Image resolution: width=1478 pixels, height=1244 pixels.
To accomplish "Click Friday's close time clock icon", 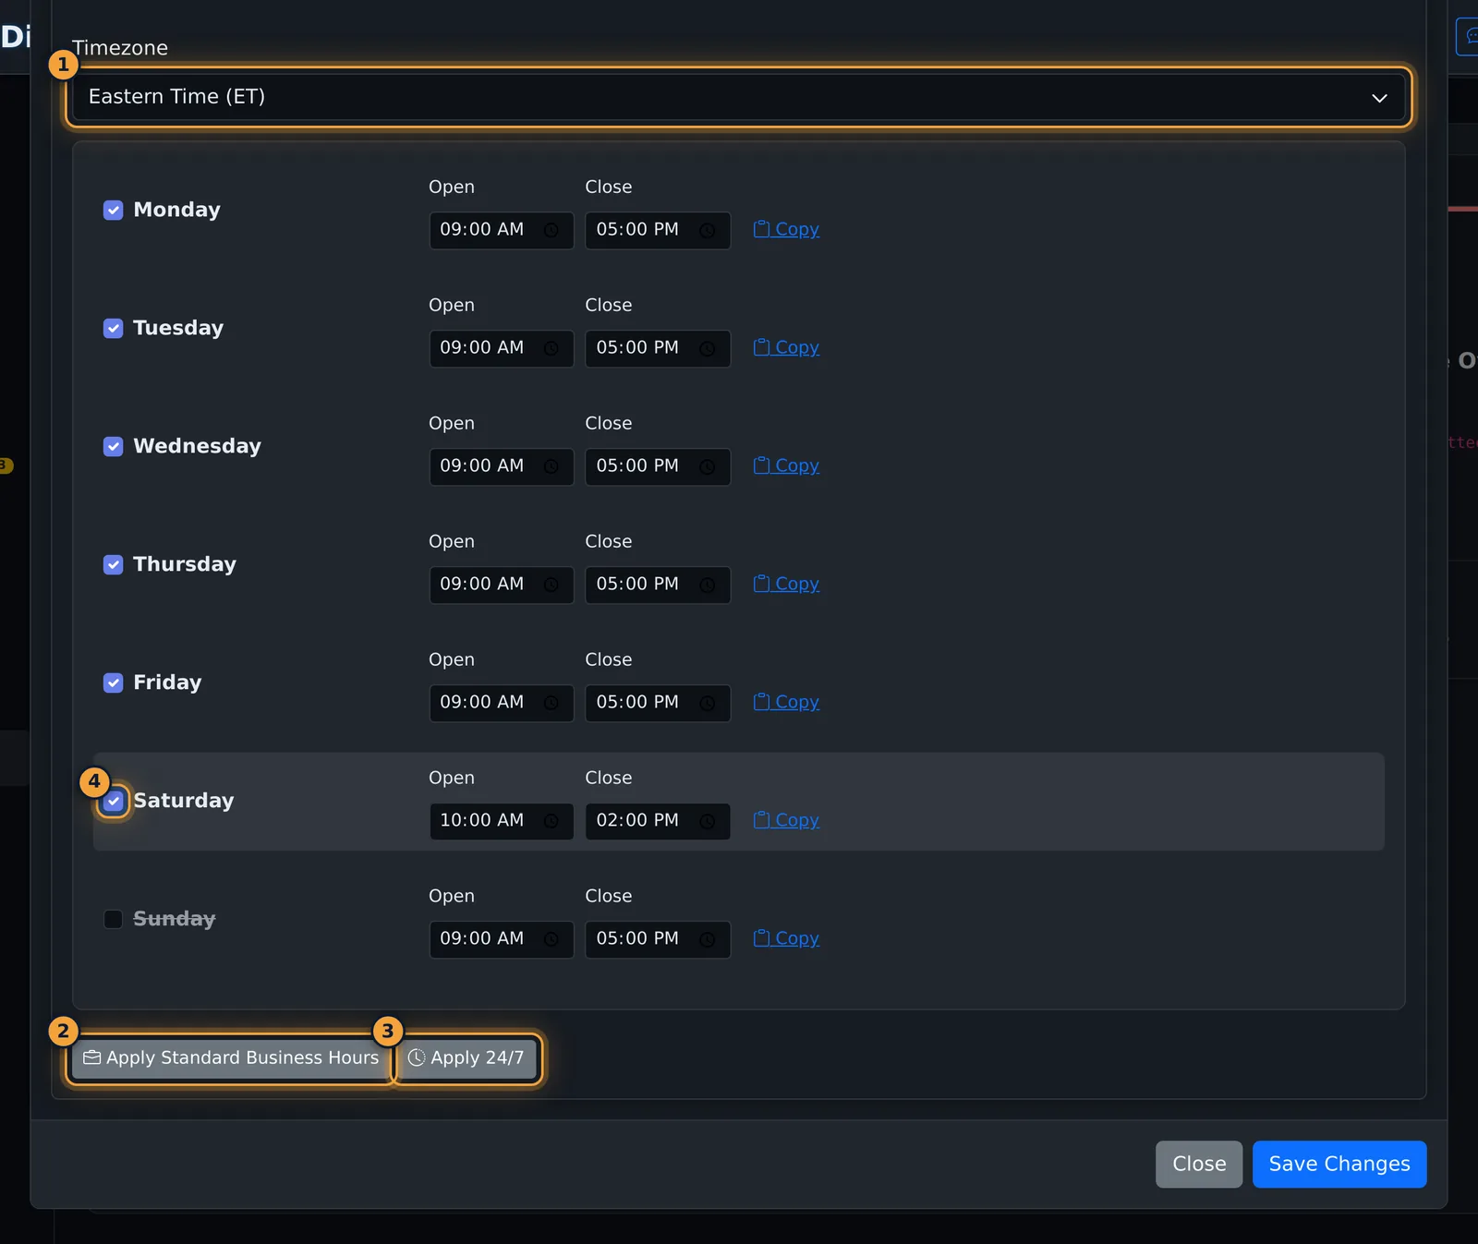I will (708, 703).
